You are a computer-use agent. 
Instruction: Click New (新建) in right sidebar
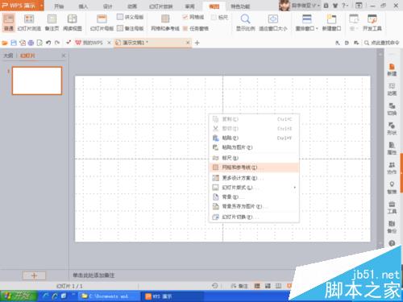(392, 70)
